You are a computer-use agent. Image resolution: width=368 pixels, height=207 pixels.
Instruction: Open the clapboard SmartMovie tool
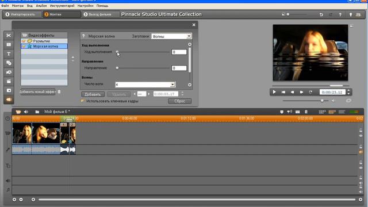(9, 81)
